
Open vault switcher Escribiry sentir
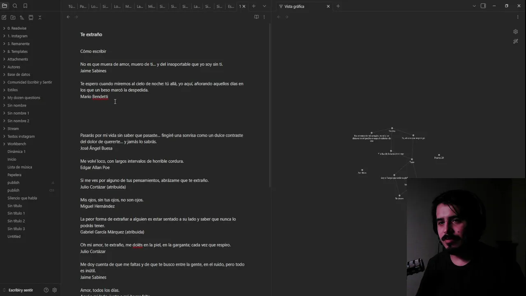(x=21, y=290)
